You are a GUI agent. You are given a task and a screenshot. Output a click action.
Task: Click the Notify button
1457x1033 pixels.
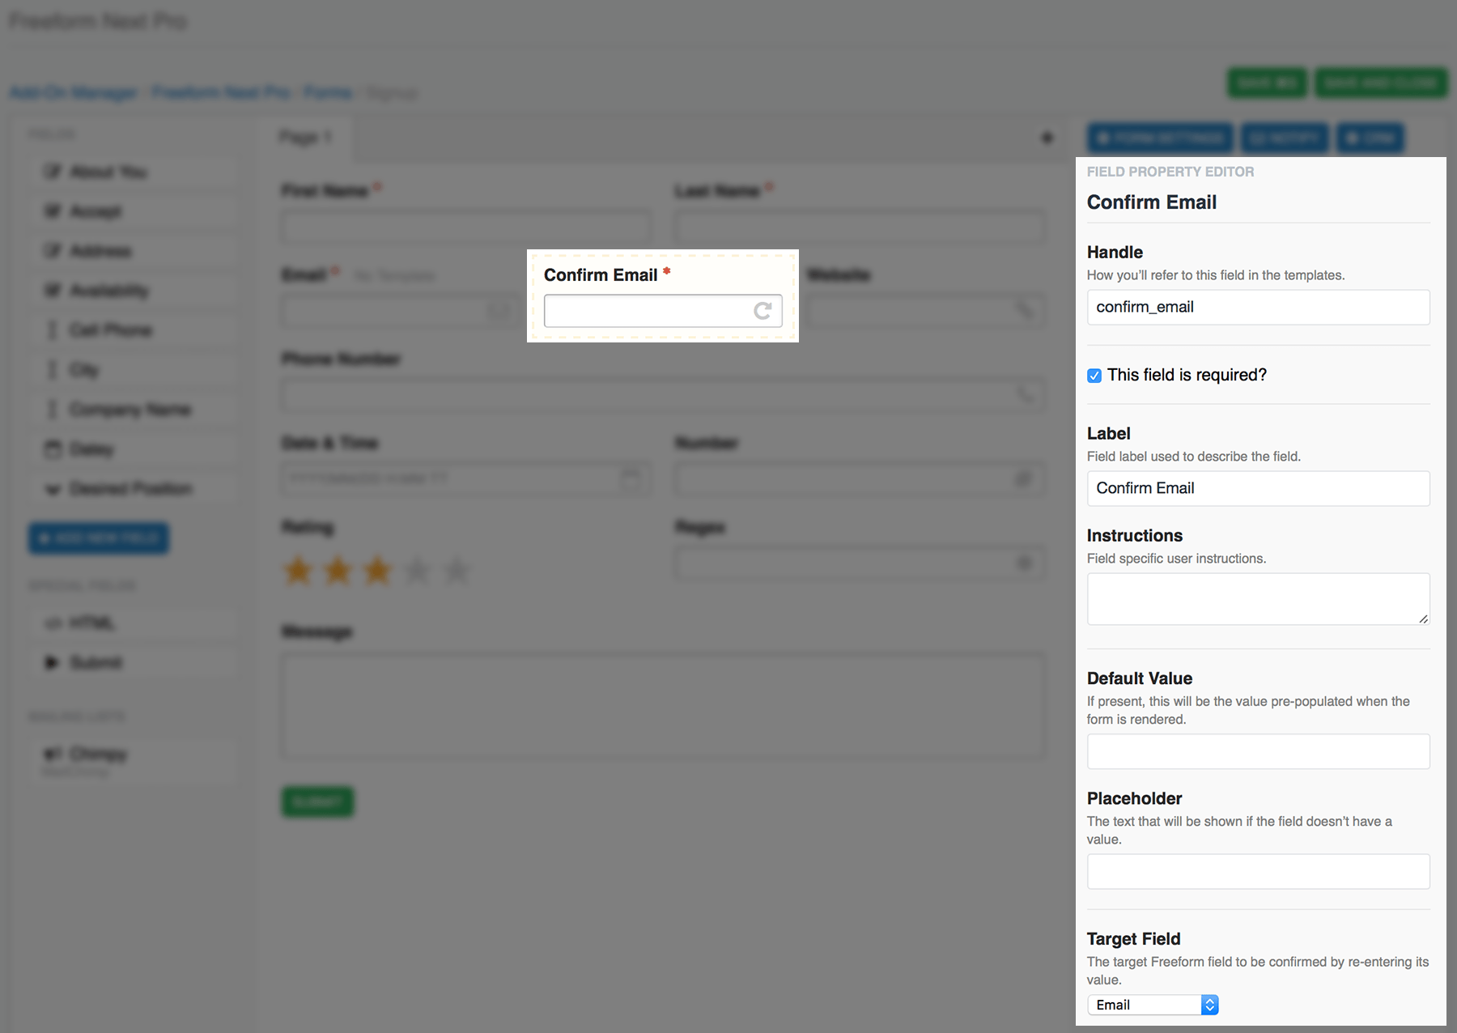(1285, 138)
